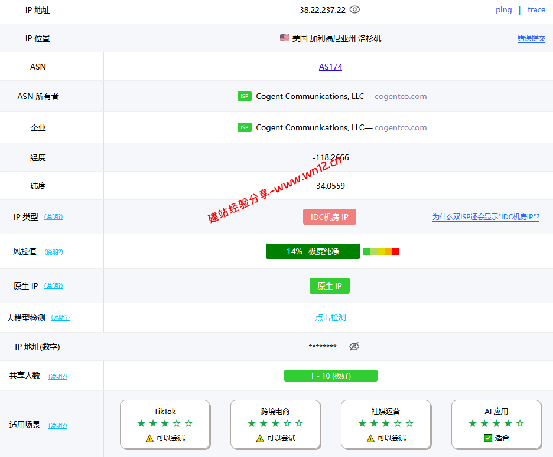
Task: Click the ISP badge in the 企业 row
Action: 245,127
